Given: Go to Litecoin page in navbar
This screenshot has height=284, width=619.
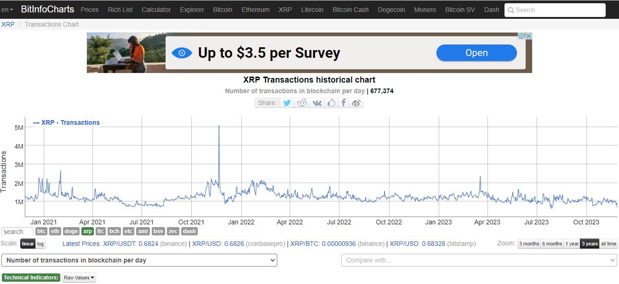Looking at the screenshot, I should (x=312, y=10).
